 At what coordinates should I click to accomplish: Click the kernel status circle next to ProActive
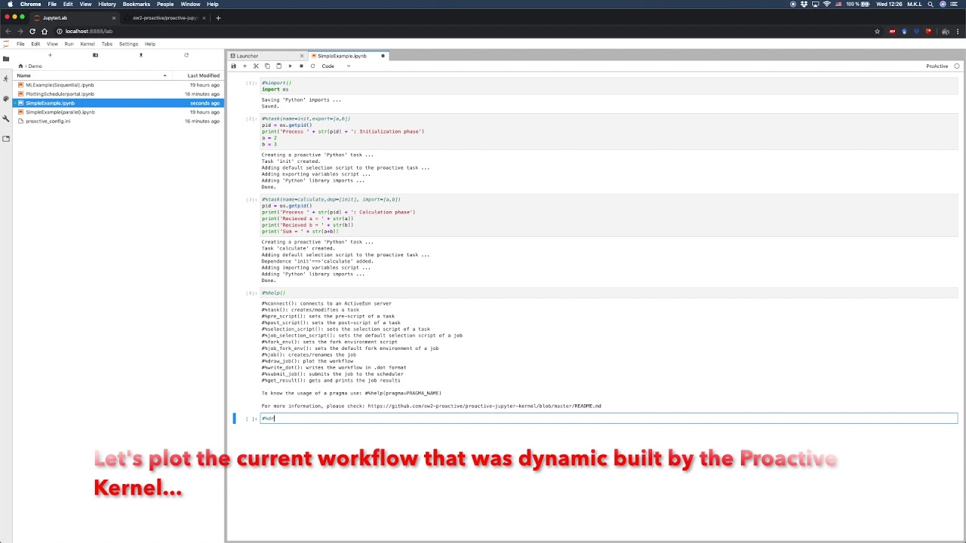pyautogui.click(x=957, y=66)
